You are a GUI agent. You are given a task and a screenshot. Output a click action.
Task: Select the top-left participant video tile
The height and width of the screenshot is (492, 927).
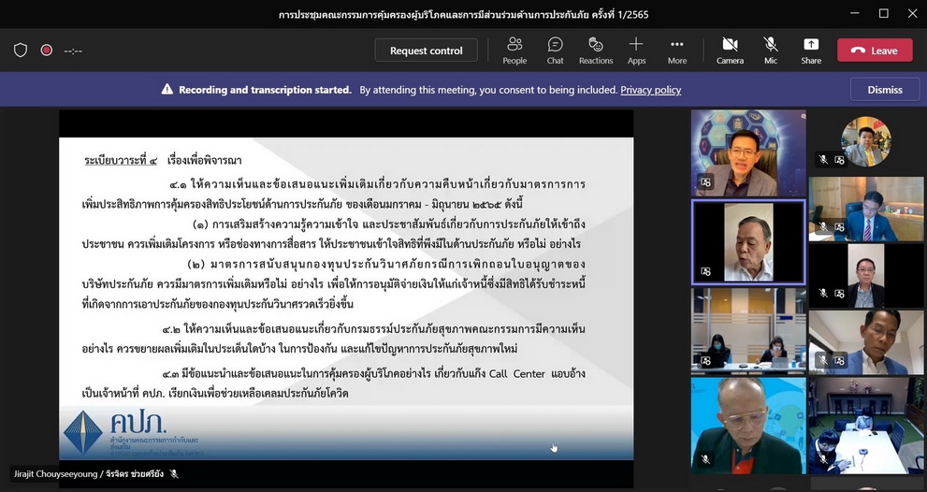(x=748, y=152)
